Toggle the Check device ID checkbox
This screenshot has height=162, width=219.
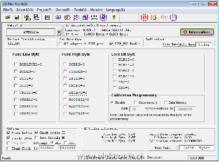coord(36,133)
